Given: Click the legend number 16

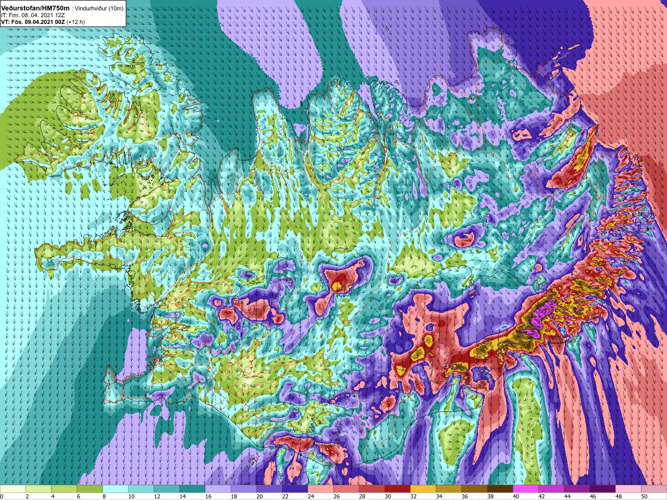Looking at the screenshot, I should click(x=208, y=496).
